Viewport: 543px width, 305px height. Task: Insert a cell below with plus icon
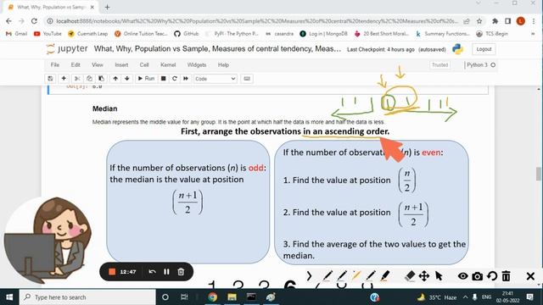(x=64, y=79)
